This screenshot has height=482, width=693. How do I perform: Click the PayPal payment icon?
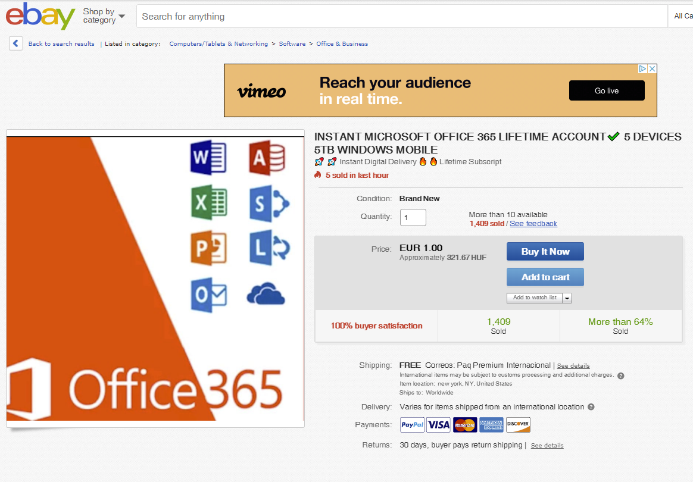[x=412, y=425]
